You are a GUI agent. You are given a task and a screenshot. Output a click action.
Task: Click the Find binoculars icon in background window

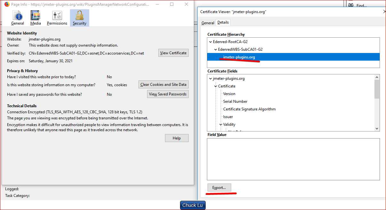click(x=351, y=5)
